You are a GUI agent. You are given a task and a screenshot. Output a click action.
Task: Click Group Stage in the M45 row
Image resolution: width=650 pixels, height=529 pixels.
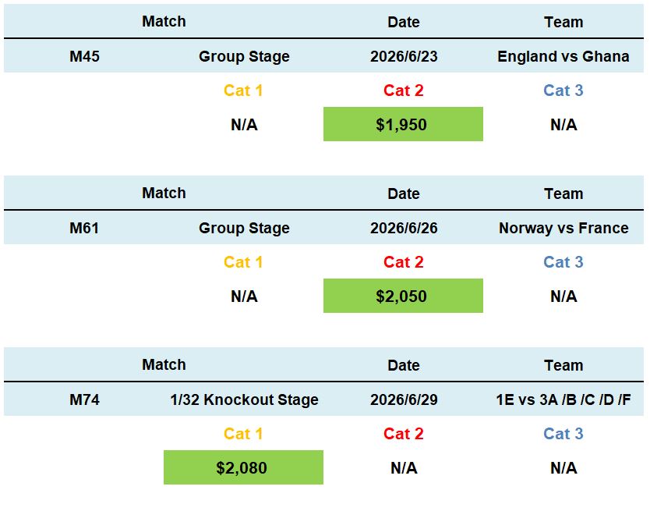[244, 56]
